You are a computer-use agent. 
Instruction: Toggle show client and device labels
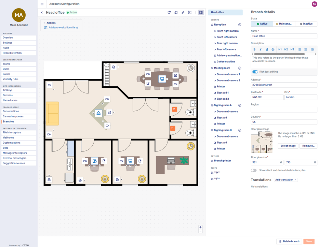click(x=254, y=170)
